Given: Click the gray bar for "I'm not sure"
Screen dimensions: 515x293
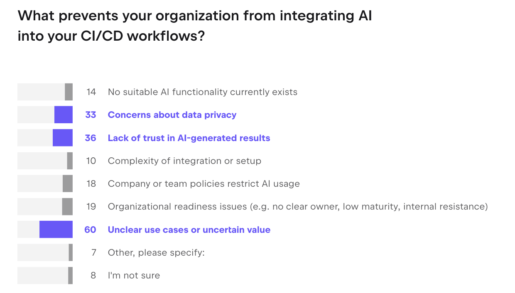Looking at the screenshot, I should point(71,276).
